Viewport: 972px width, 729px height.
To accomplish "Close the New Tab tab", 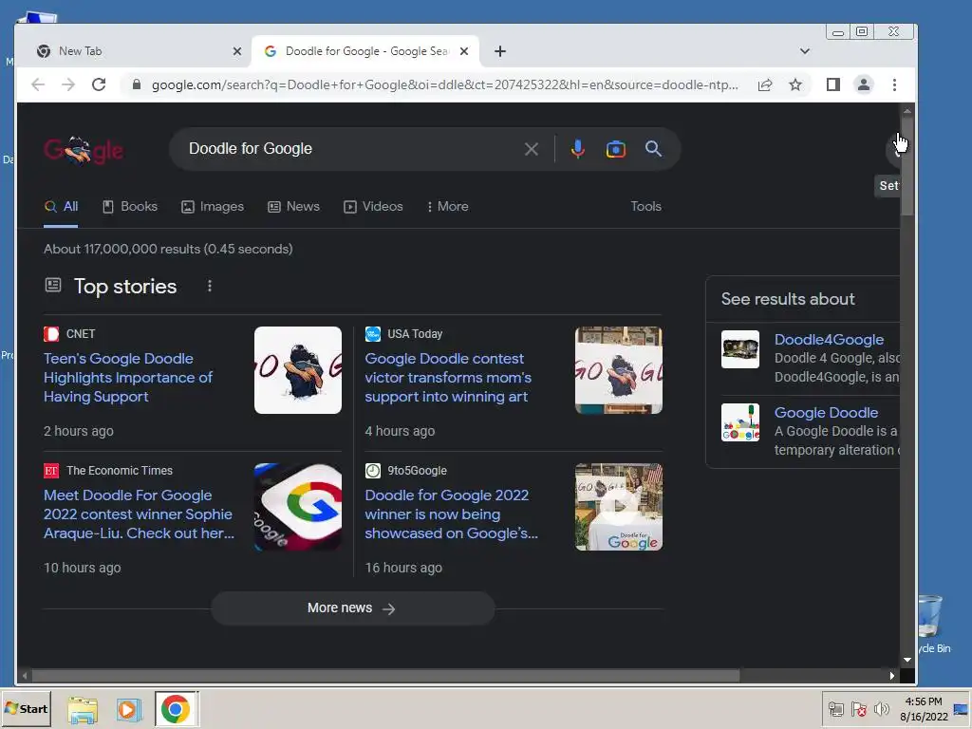I will (236, 51).
